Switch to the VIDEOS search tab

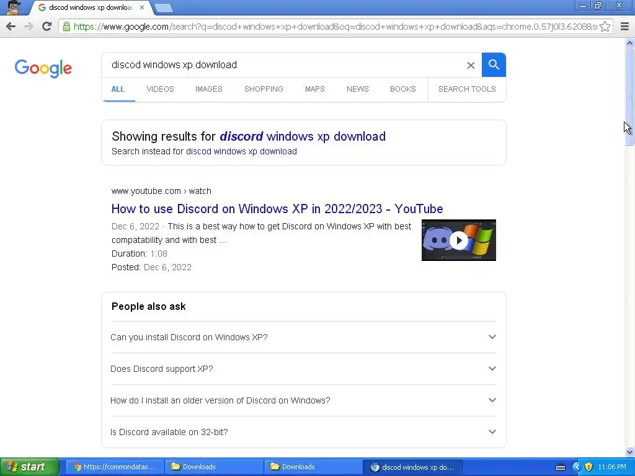(161, 89)
